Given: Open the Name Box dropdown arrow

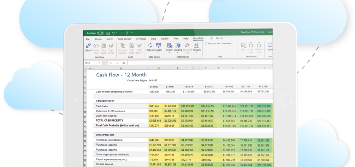Looking at the screenshot, I should [x=99, y=63].
